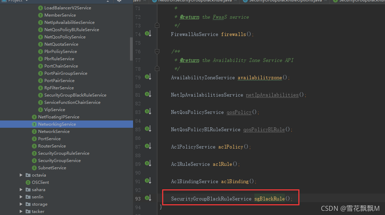The height and width of the screenshot is (215, 385).
Task: Click the interface icon beside NetQuotaService
Action: click(x=41, y=44)
